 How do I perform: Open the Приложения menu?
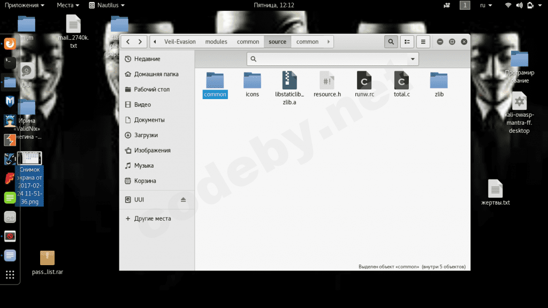[x=24, y=5]
